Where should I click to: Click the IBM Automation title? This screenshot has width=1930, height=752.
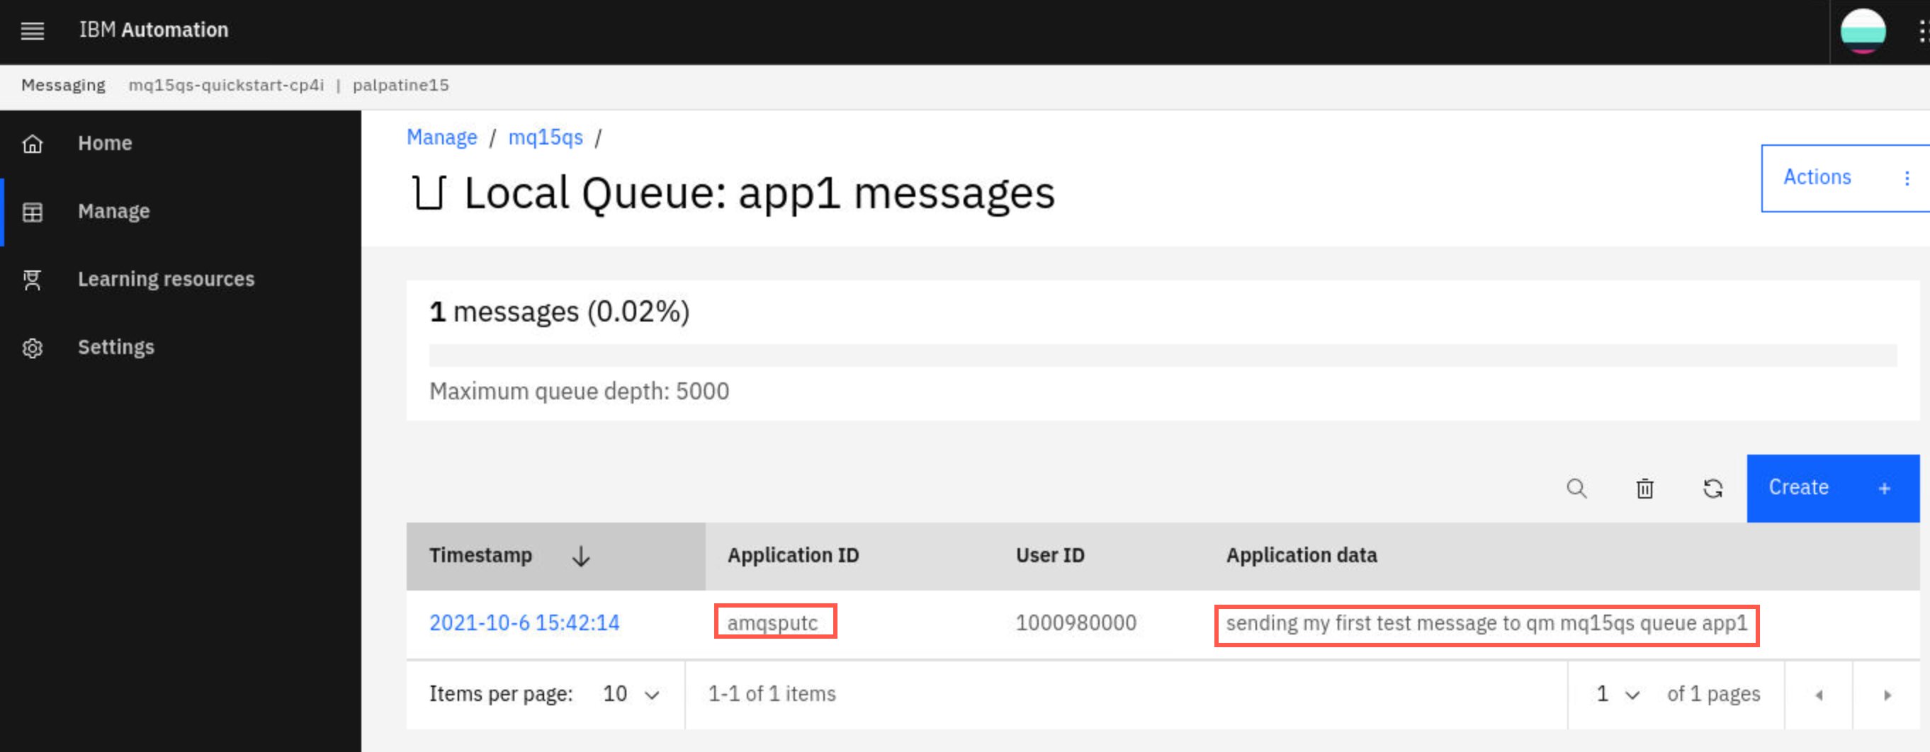pos(154,30)
